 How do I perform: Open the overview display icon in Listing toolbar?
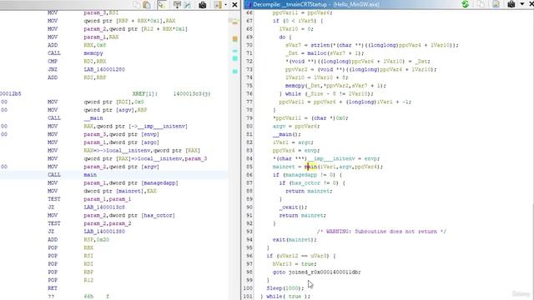pos(177,4)
